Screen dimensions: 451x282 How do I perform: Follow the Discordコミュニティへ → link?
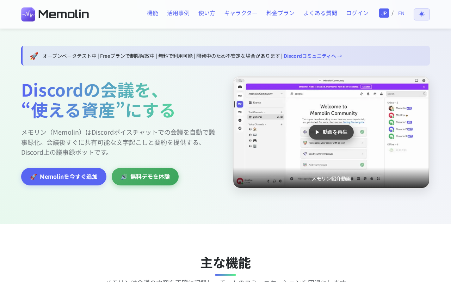pos(313,56)
